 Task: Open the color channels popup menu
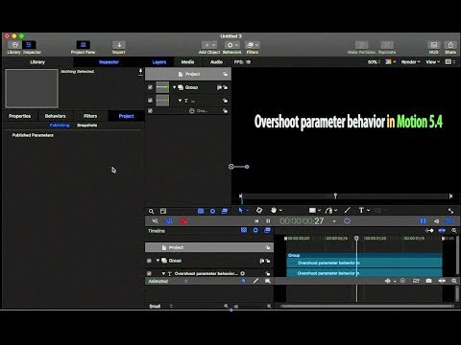tap(391, 61)
